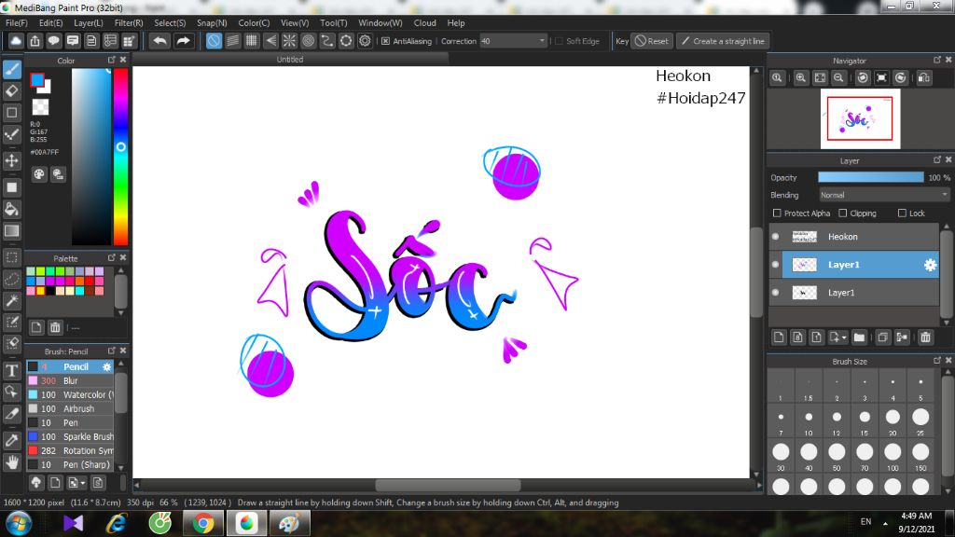Viewport: 955px width, 537px height.
Task: Add new folder in Layer panel
Action: pyautogui.click(x=859, y=337)
